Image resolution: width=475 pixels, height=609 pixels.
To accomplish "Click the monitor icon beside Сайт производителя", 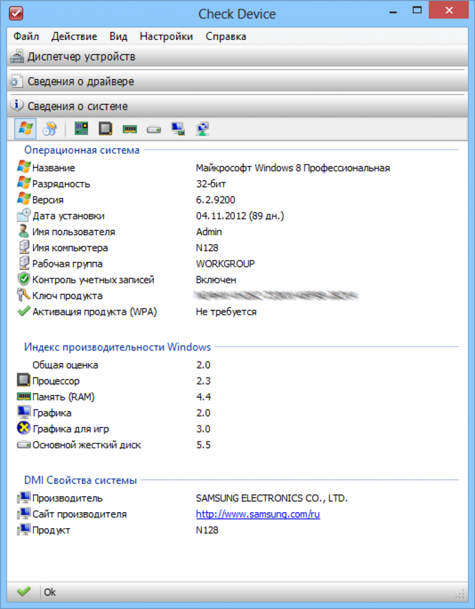I will click(x=23, y=514).
